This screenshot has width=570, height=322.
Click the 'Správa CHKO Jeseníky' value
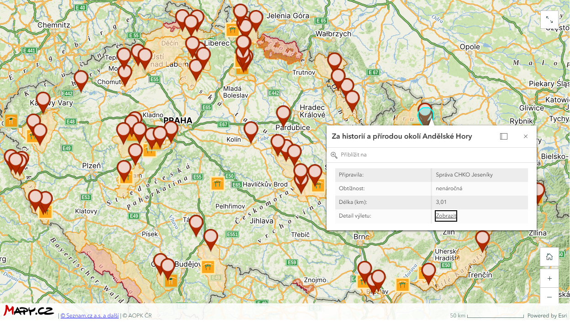click(x=464, y=175)
